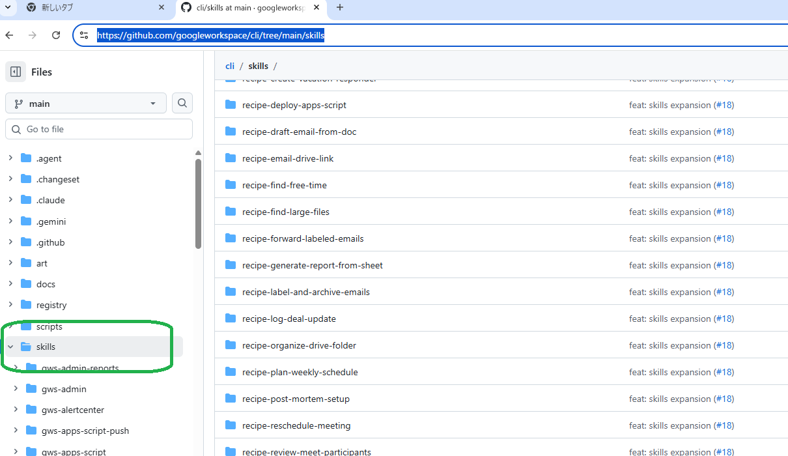Click the cli breadcrumb link
The width and height of the screenshot is (788, 456).
230,66
